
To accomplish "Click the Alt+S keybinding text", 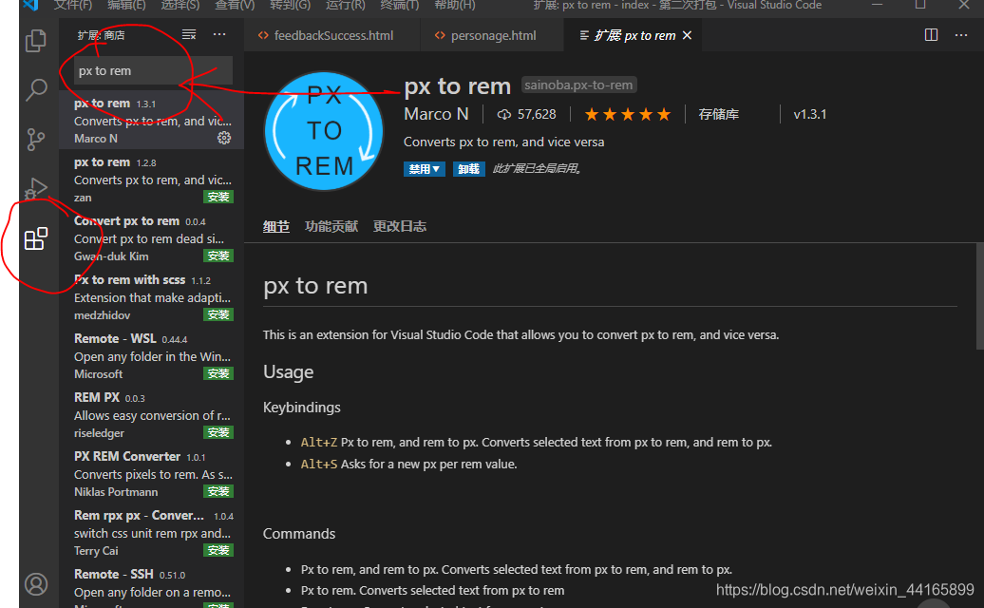I will click(x=319, y=465).
